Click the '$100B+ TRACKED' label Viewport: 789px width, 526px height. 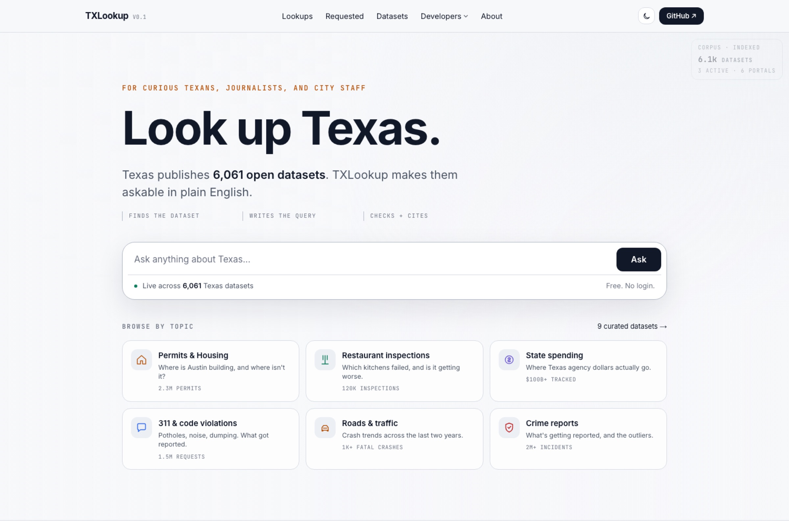pos(550,379)
